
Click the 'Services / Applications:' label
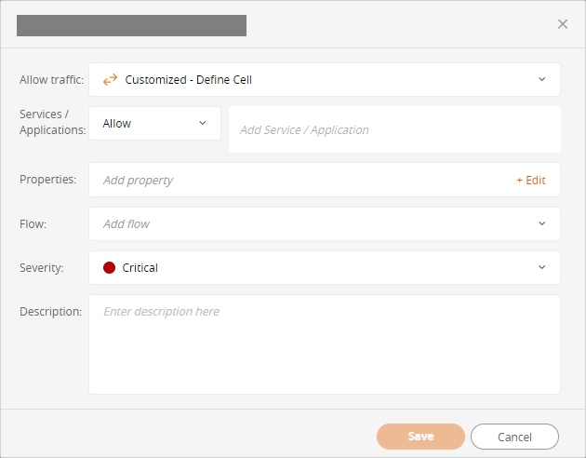coord(52,122)
